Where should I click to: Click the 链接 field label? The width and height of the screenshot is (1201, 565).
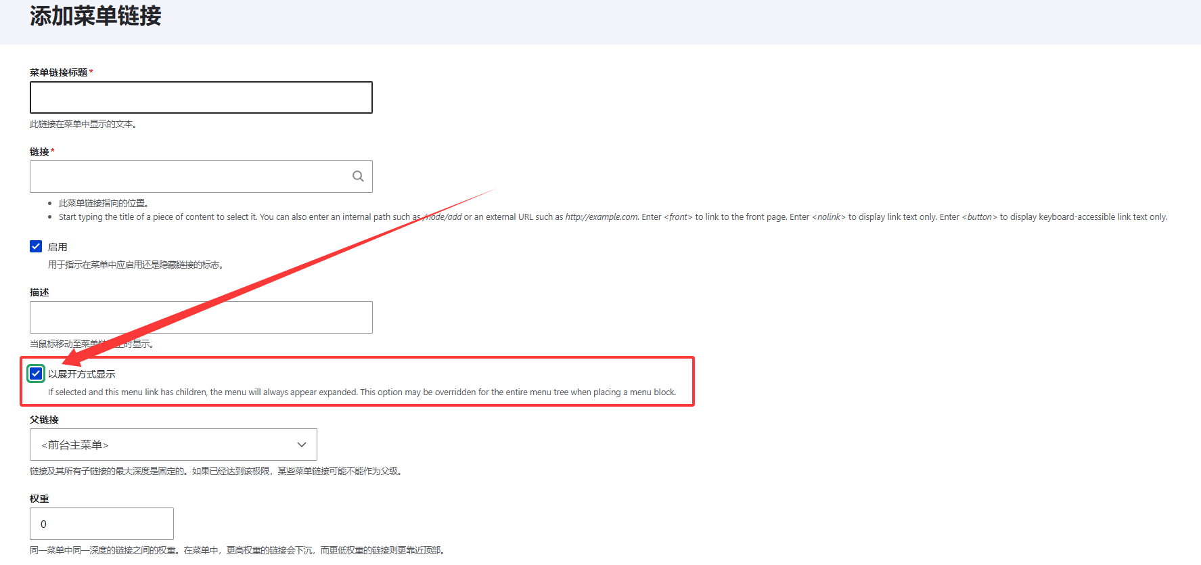pyautogui.click(x=39, y=152)
